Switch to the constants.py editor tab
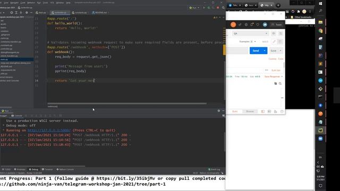Screen dimensions: 340x191 79,13
